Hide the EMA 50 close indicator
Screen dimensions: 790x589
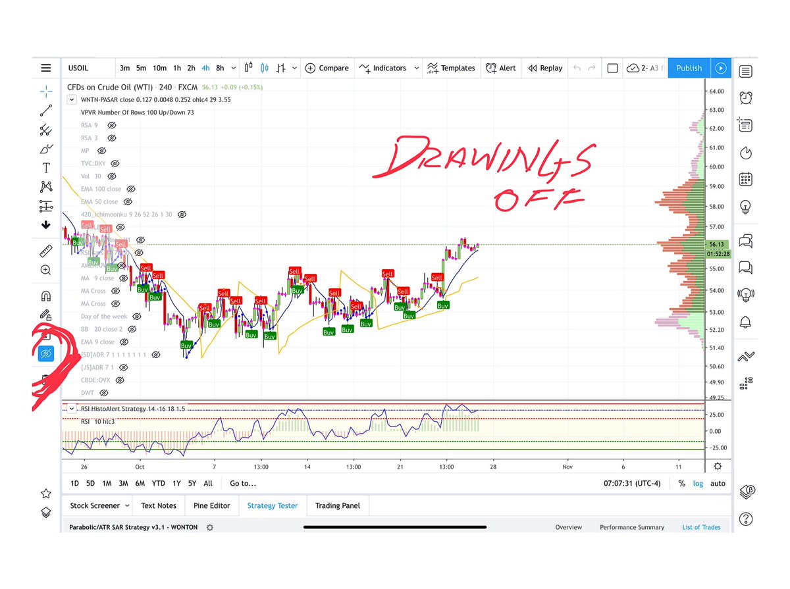pos(128,201)
